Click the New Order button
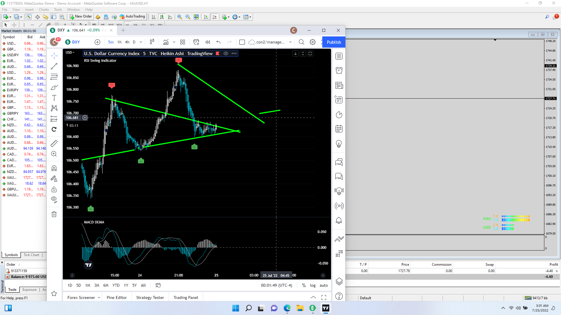This screenshot has height=315, width=561. coord(81,17)
